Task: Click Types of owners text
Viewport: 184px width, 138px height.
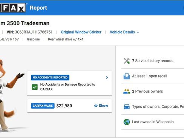Action: [158, 107]
